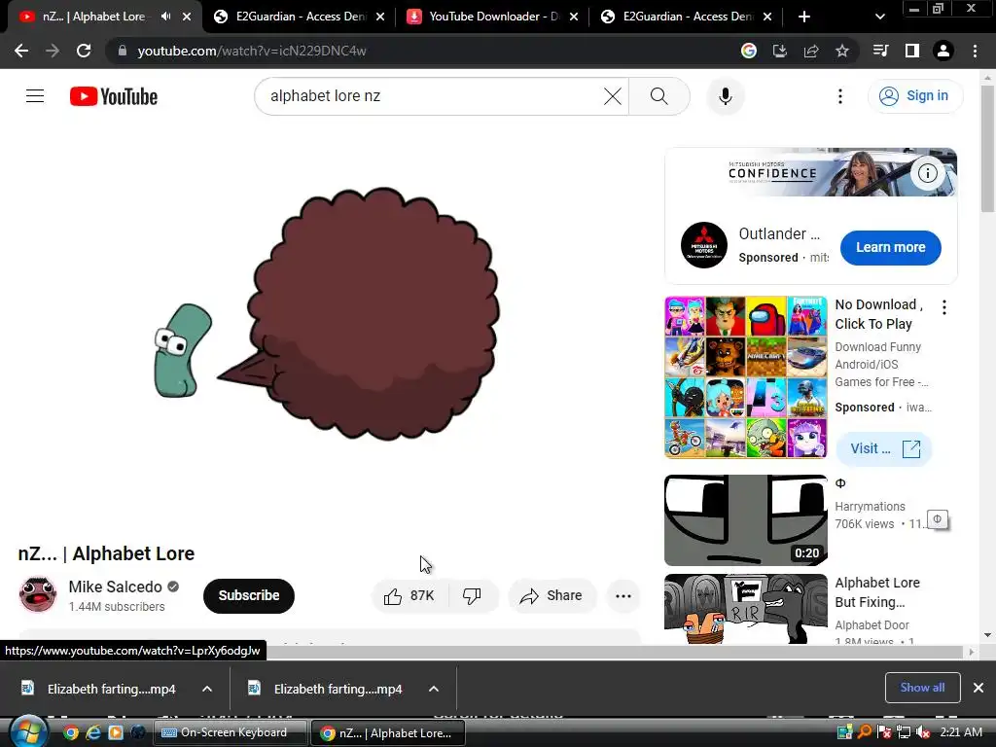This screenshot has height=747, width=996.
Task: Mute the tab via speaker icon
Action: click(166, 17)
